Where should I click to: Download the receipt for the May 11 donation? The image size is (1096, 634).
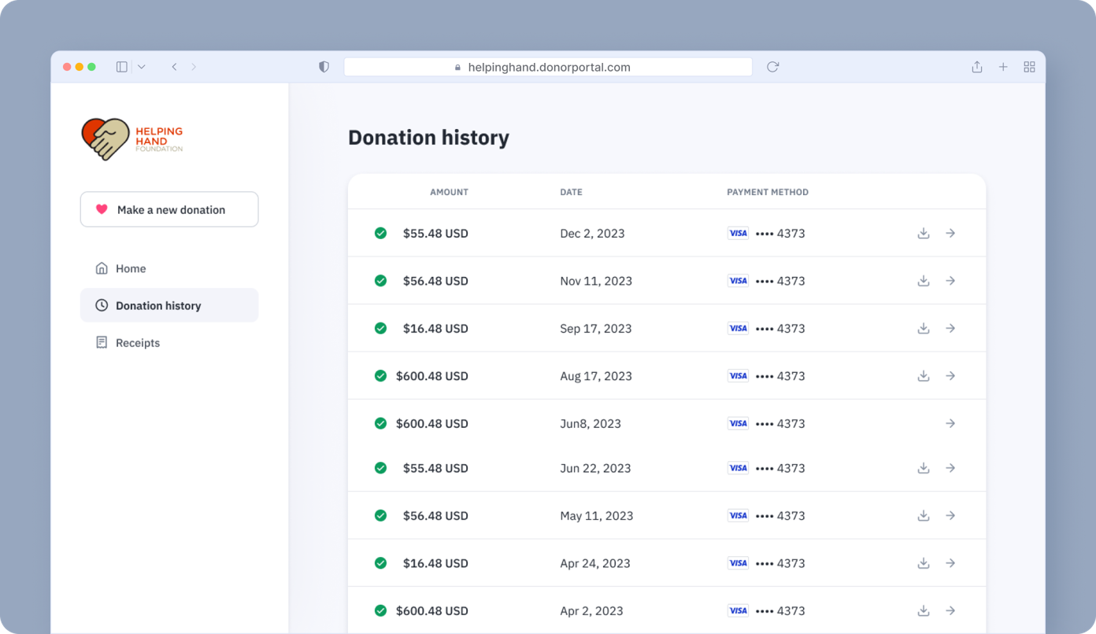[923, 515]
